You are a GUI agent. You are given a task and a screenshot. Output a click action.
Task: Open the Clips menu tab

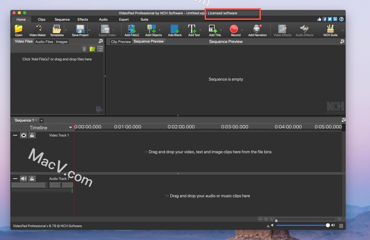tap(42, 19)
